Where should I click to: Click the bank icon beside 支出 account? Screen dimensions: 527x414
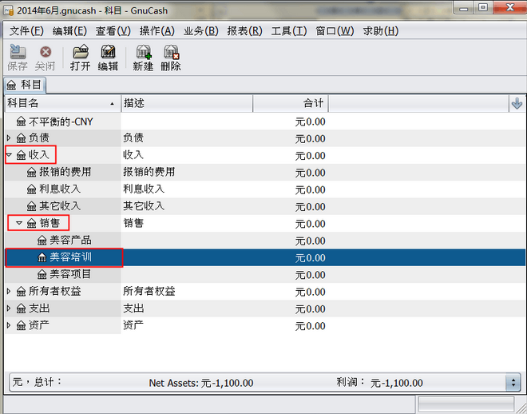click(x=22, y=309)
